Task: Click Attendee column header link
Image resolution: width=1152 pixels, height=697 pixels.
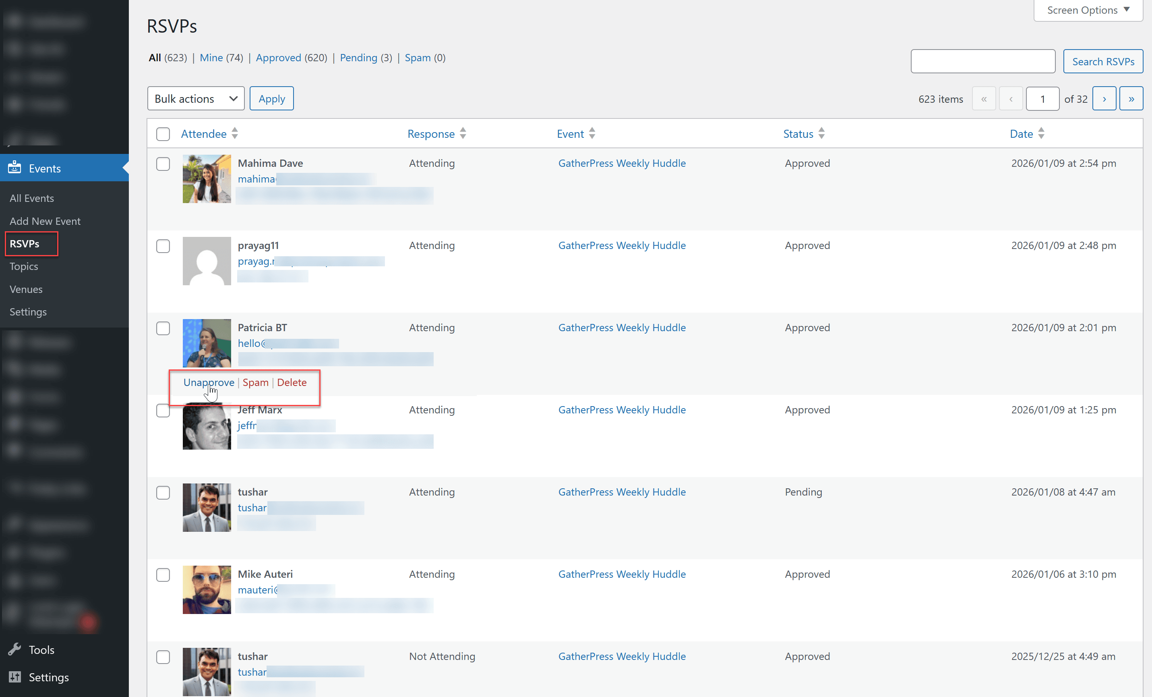Action: tap(203, 134)
